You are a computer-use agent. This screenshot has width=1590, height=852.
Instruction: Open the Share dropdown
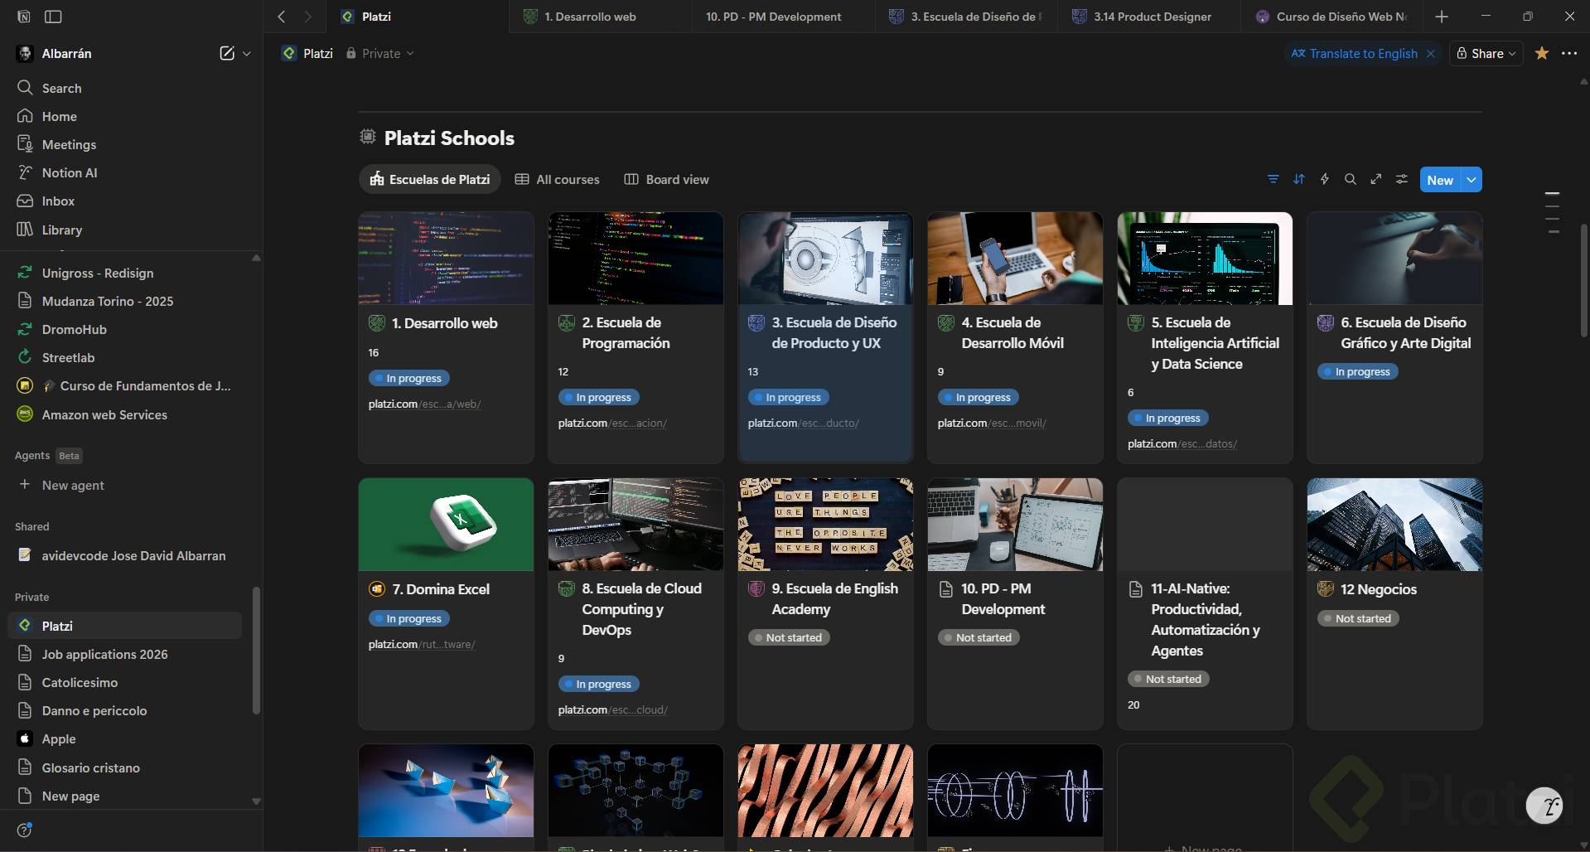click(x=1486, y=54)
